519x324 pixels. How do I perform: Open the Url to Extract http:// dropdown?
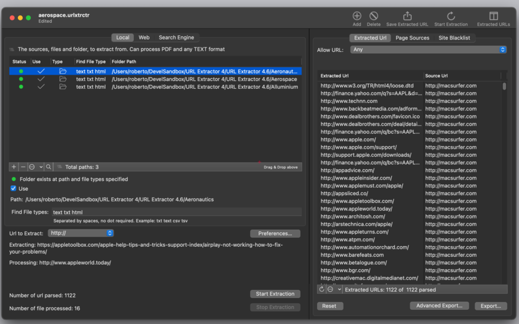tap(81, 233)
